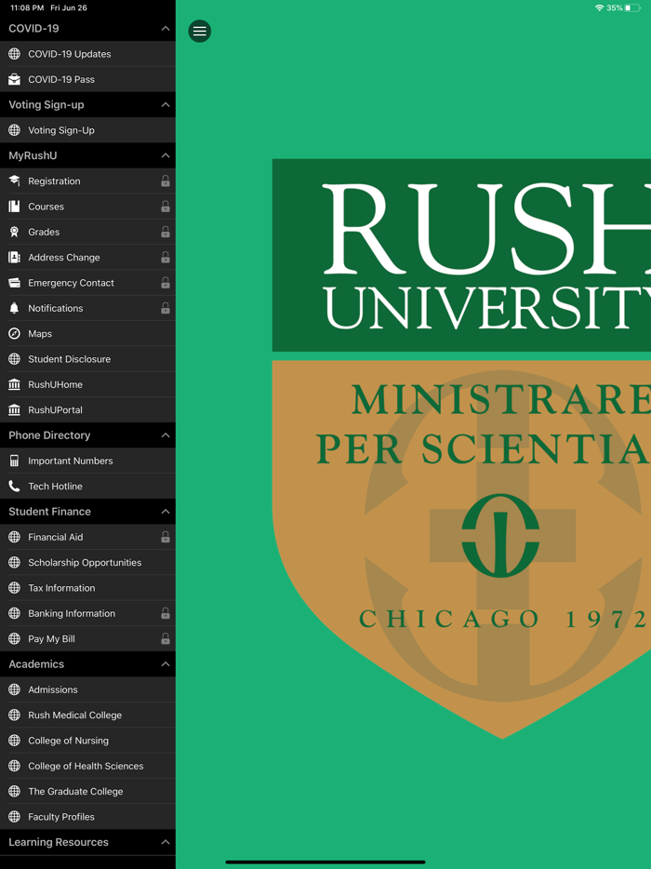The height and width of the screenshot is (869, 651).
Task: Select Emergency Contact text
Action: point(71,283)
